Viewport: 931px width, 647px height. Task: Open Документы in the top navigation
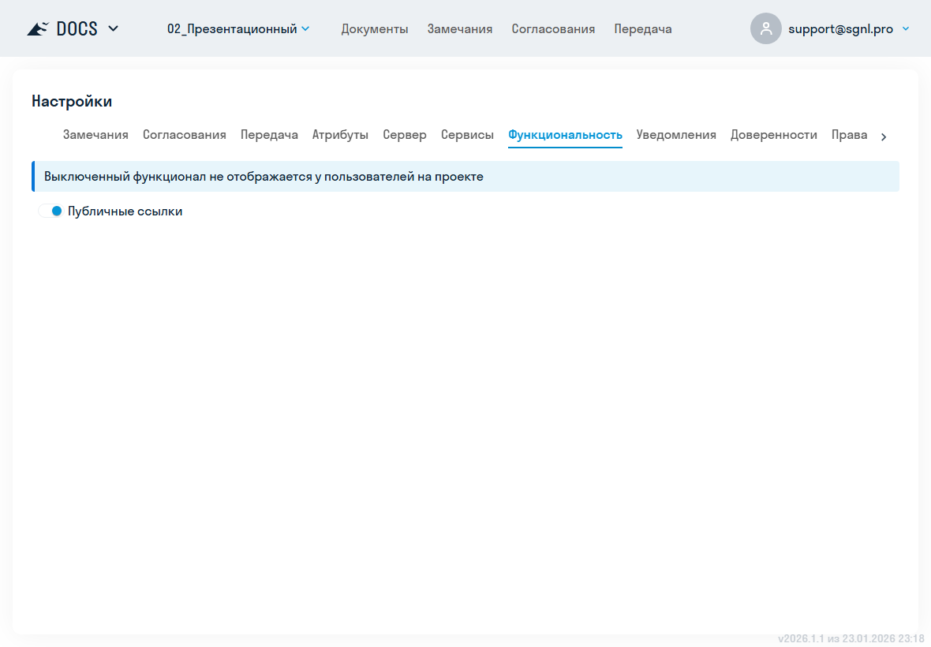tap(375, 29)
